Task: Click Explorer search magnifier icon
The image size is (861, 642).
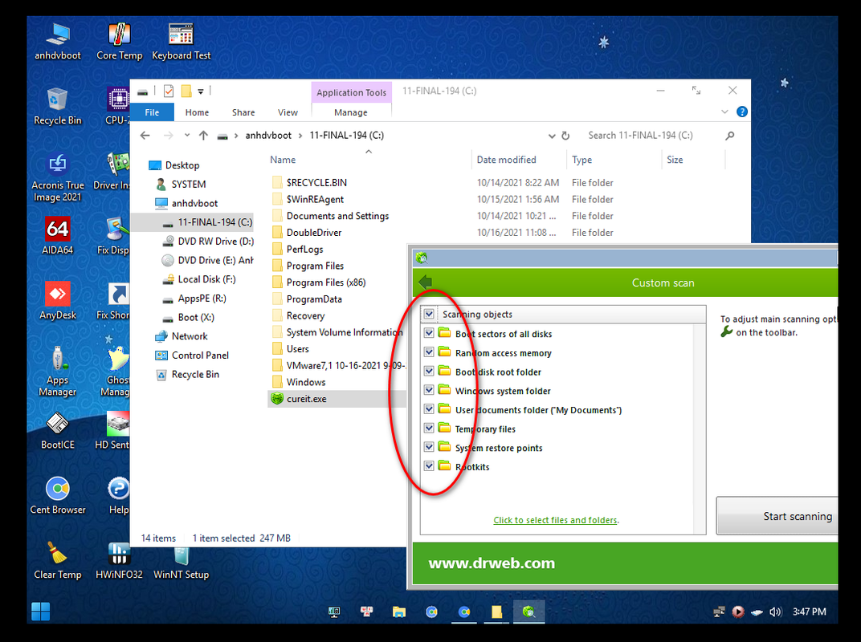Action: [730, 136]
